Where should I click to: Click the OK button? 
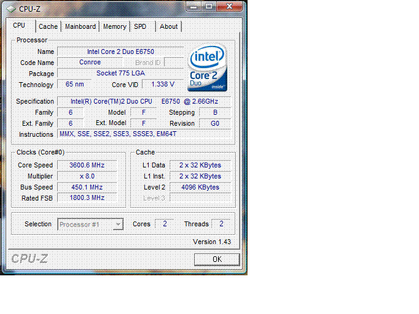pos(217,259)
